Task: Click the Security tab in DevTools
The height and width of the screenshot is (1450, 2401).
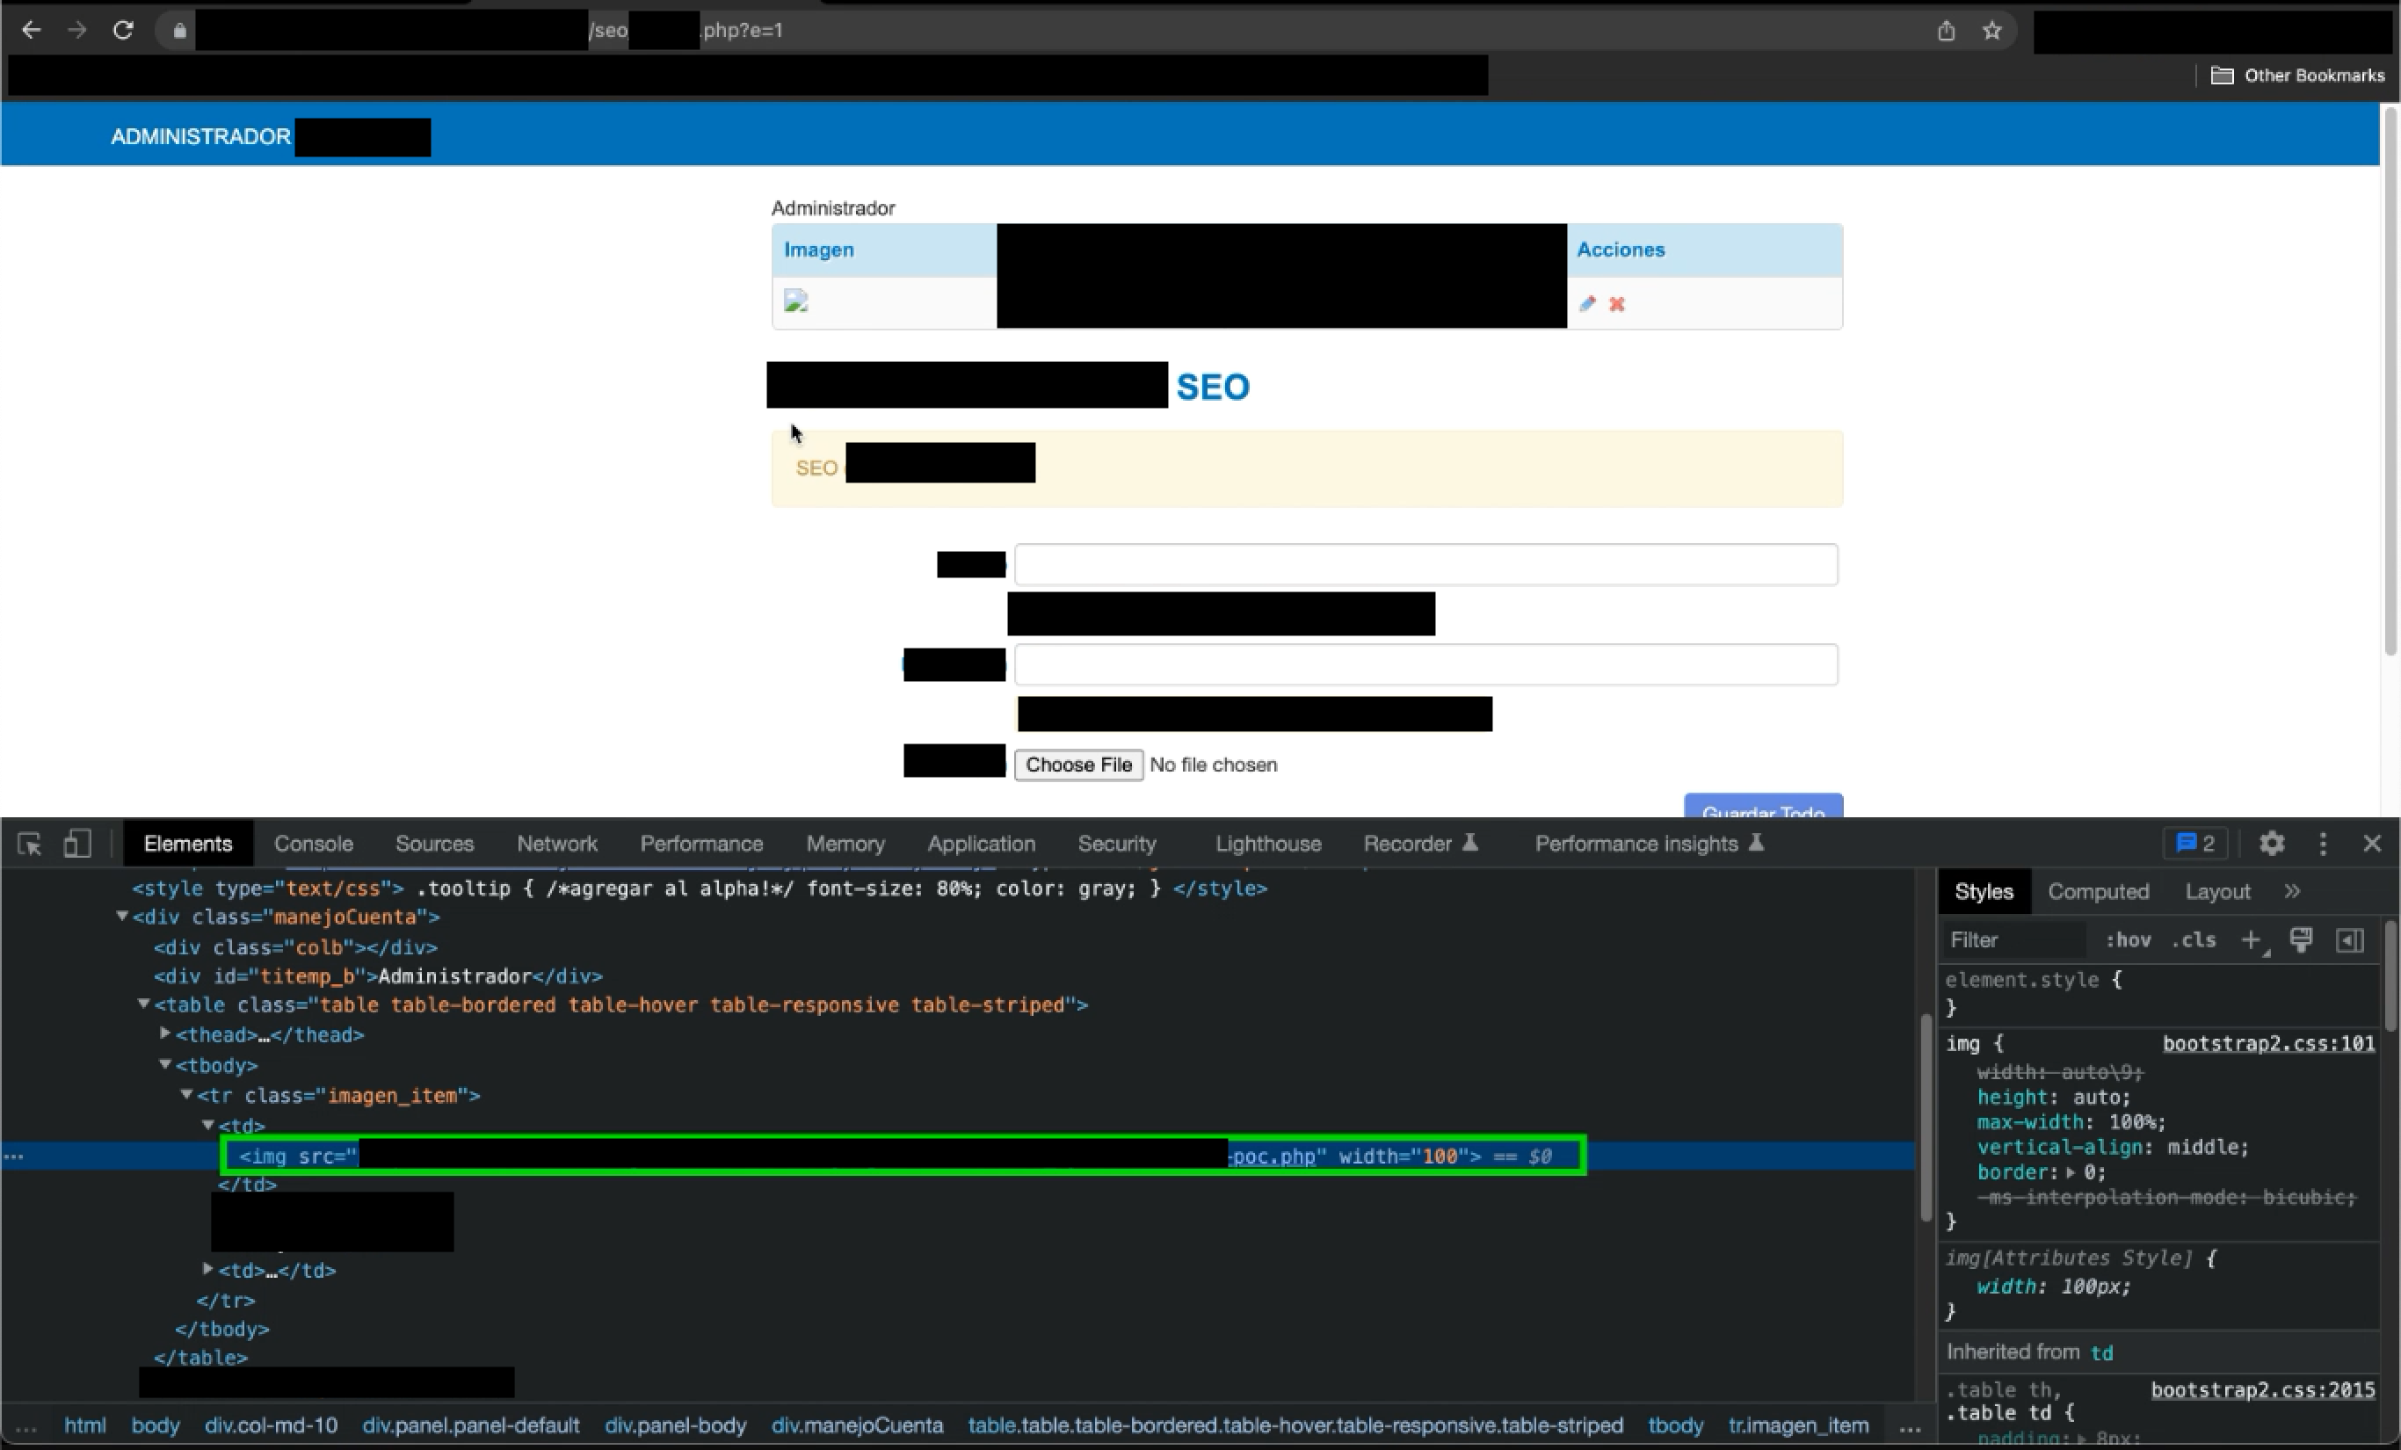Action: (1118, 844)
